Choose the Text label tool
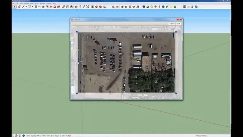 [67, 7]
